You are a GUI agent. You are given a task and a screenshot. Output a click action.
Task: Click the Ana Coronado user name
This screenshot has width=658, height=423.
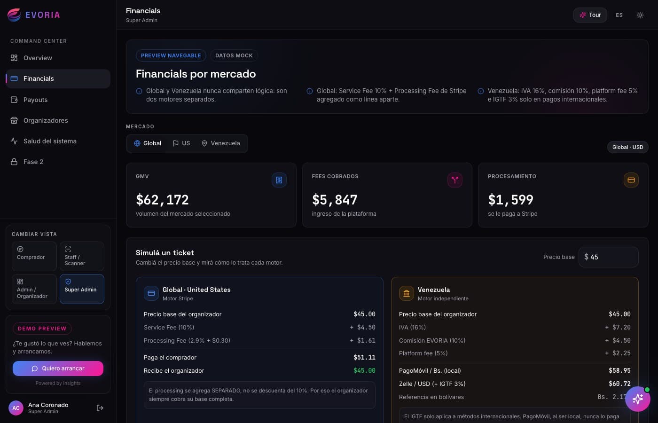(x=48, y=405)
